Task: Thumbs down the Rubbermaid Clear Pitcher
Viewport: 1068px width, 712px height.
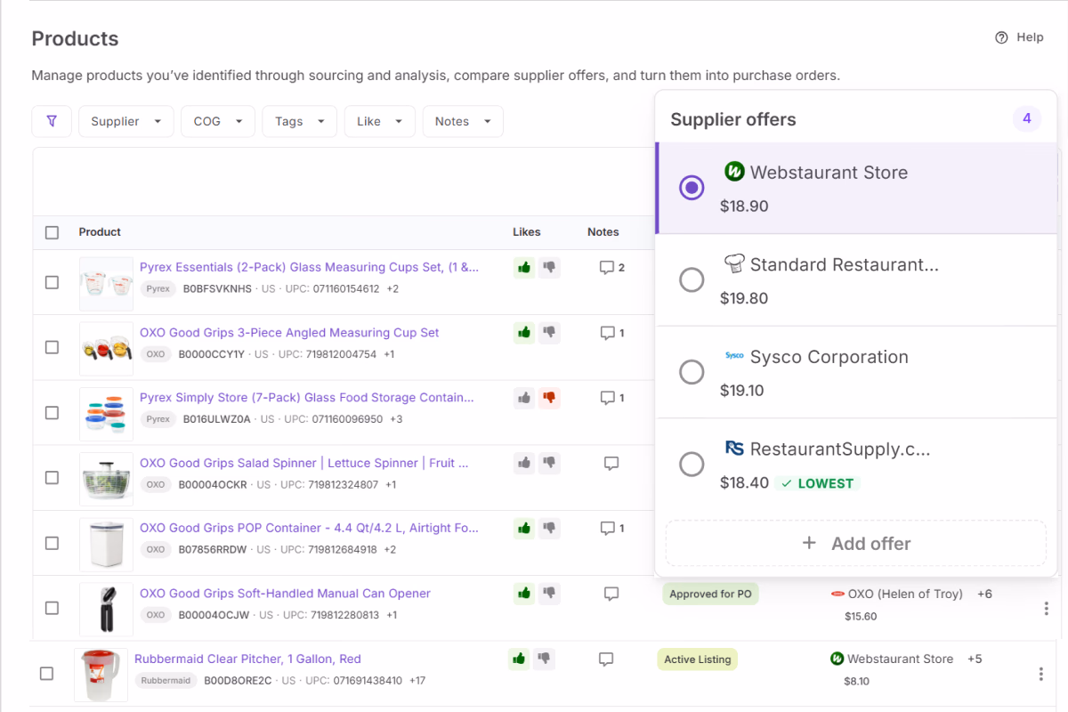Action: point(544,659)
